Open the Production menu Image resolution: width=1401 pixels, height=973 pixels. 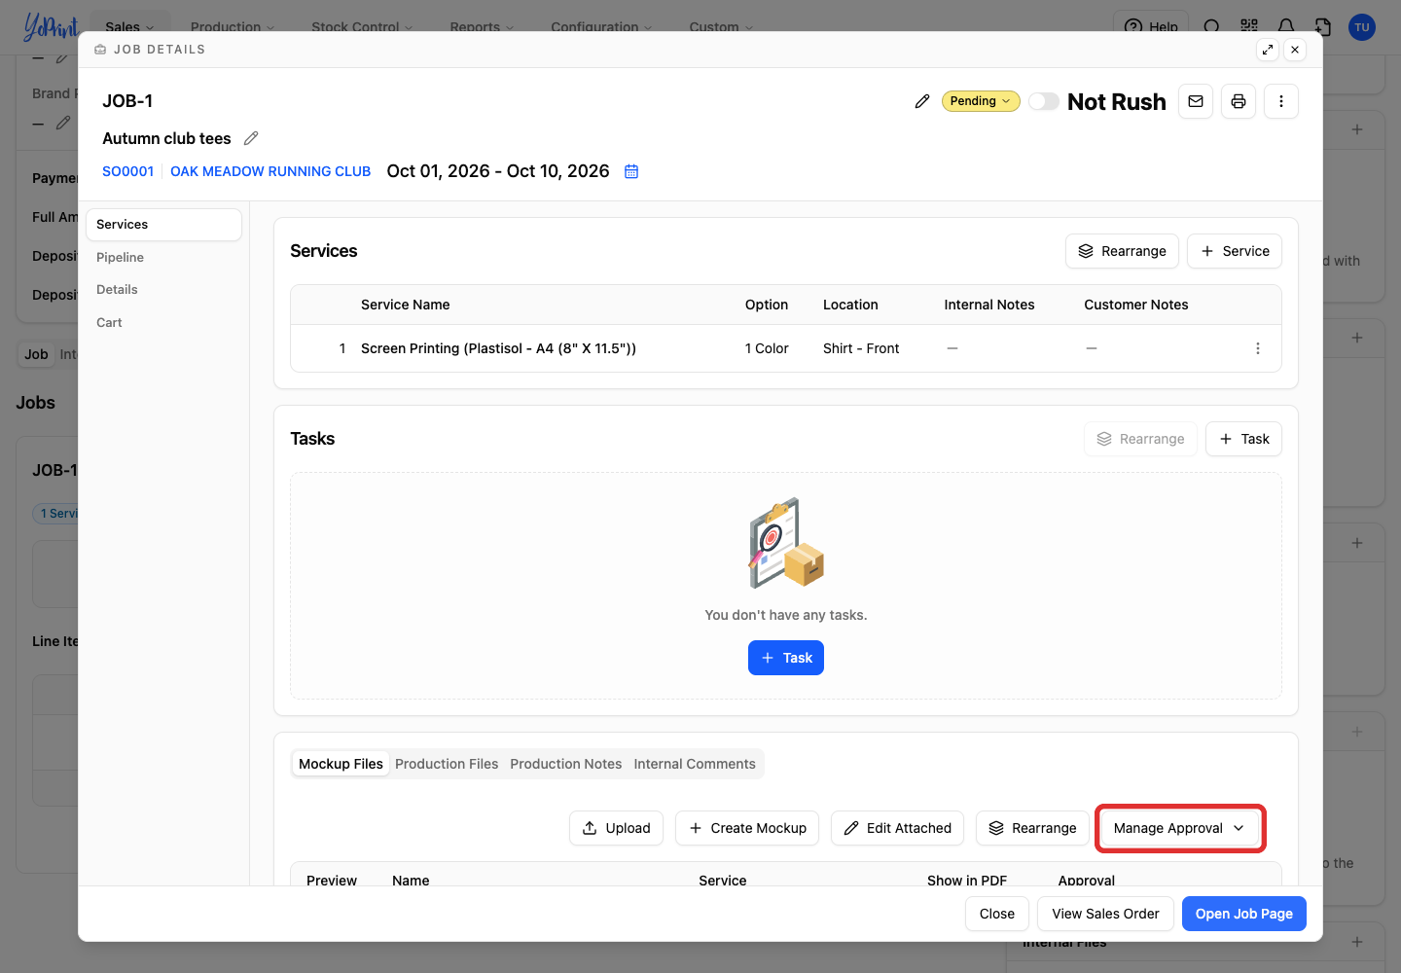233,27
